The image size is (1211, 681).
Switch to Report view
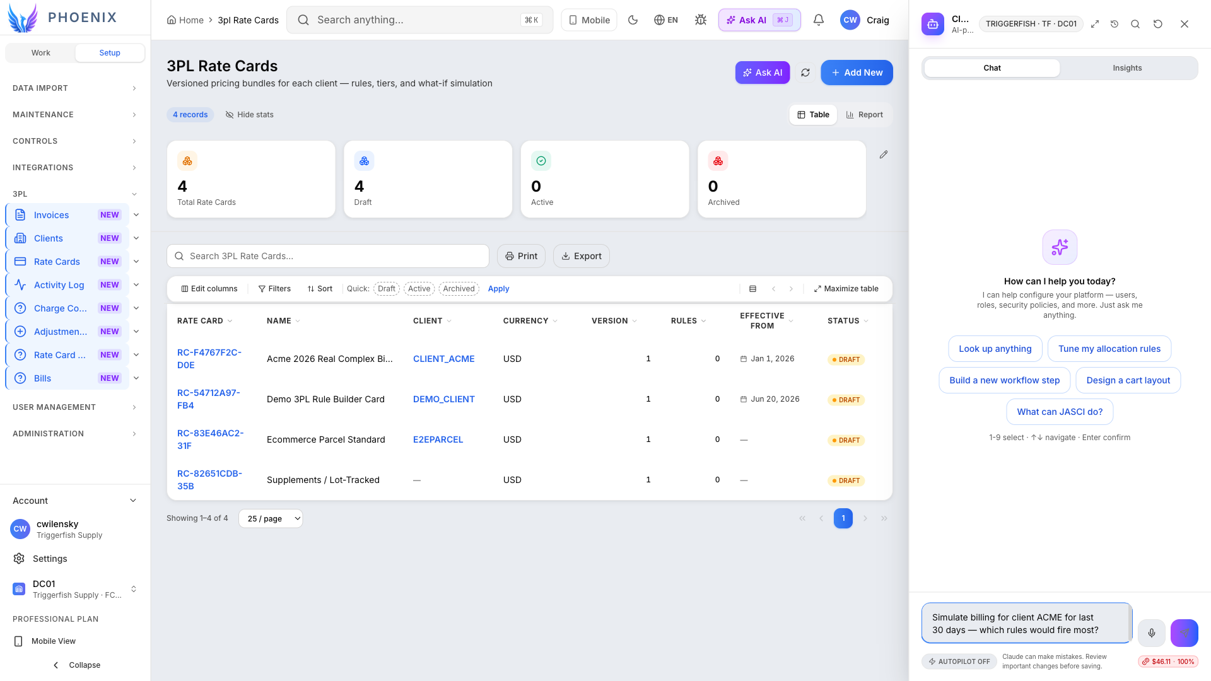click(x=864, y=115)
